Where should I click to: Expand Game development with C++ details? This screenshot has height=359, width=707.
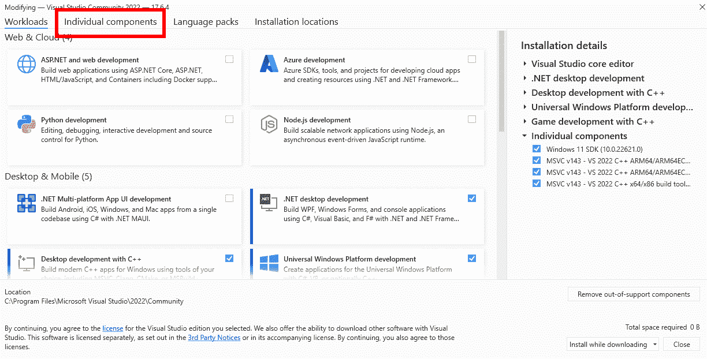coord(525,122)
